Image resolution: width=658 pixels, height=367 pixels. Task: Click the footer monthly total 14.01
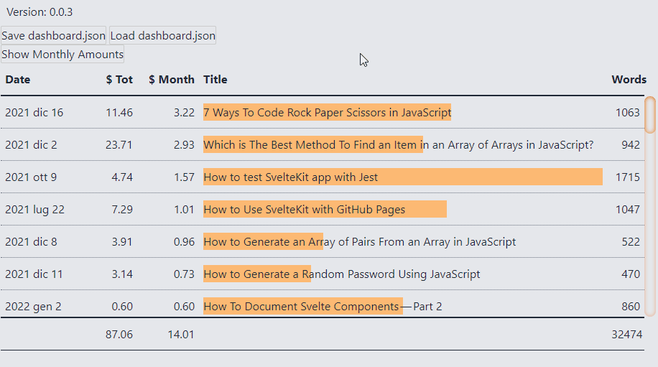(x=181, y=334)
